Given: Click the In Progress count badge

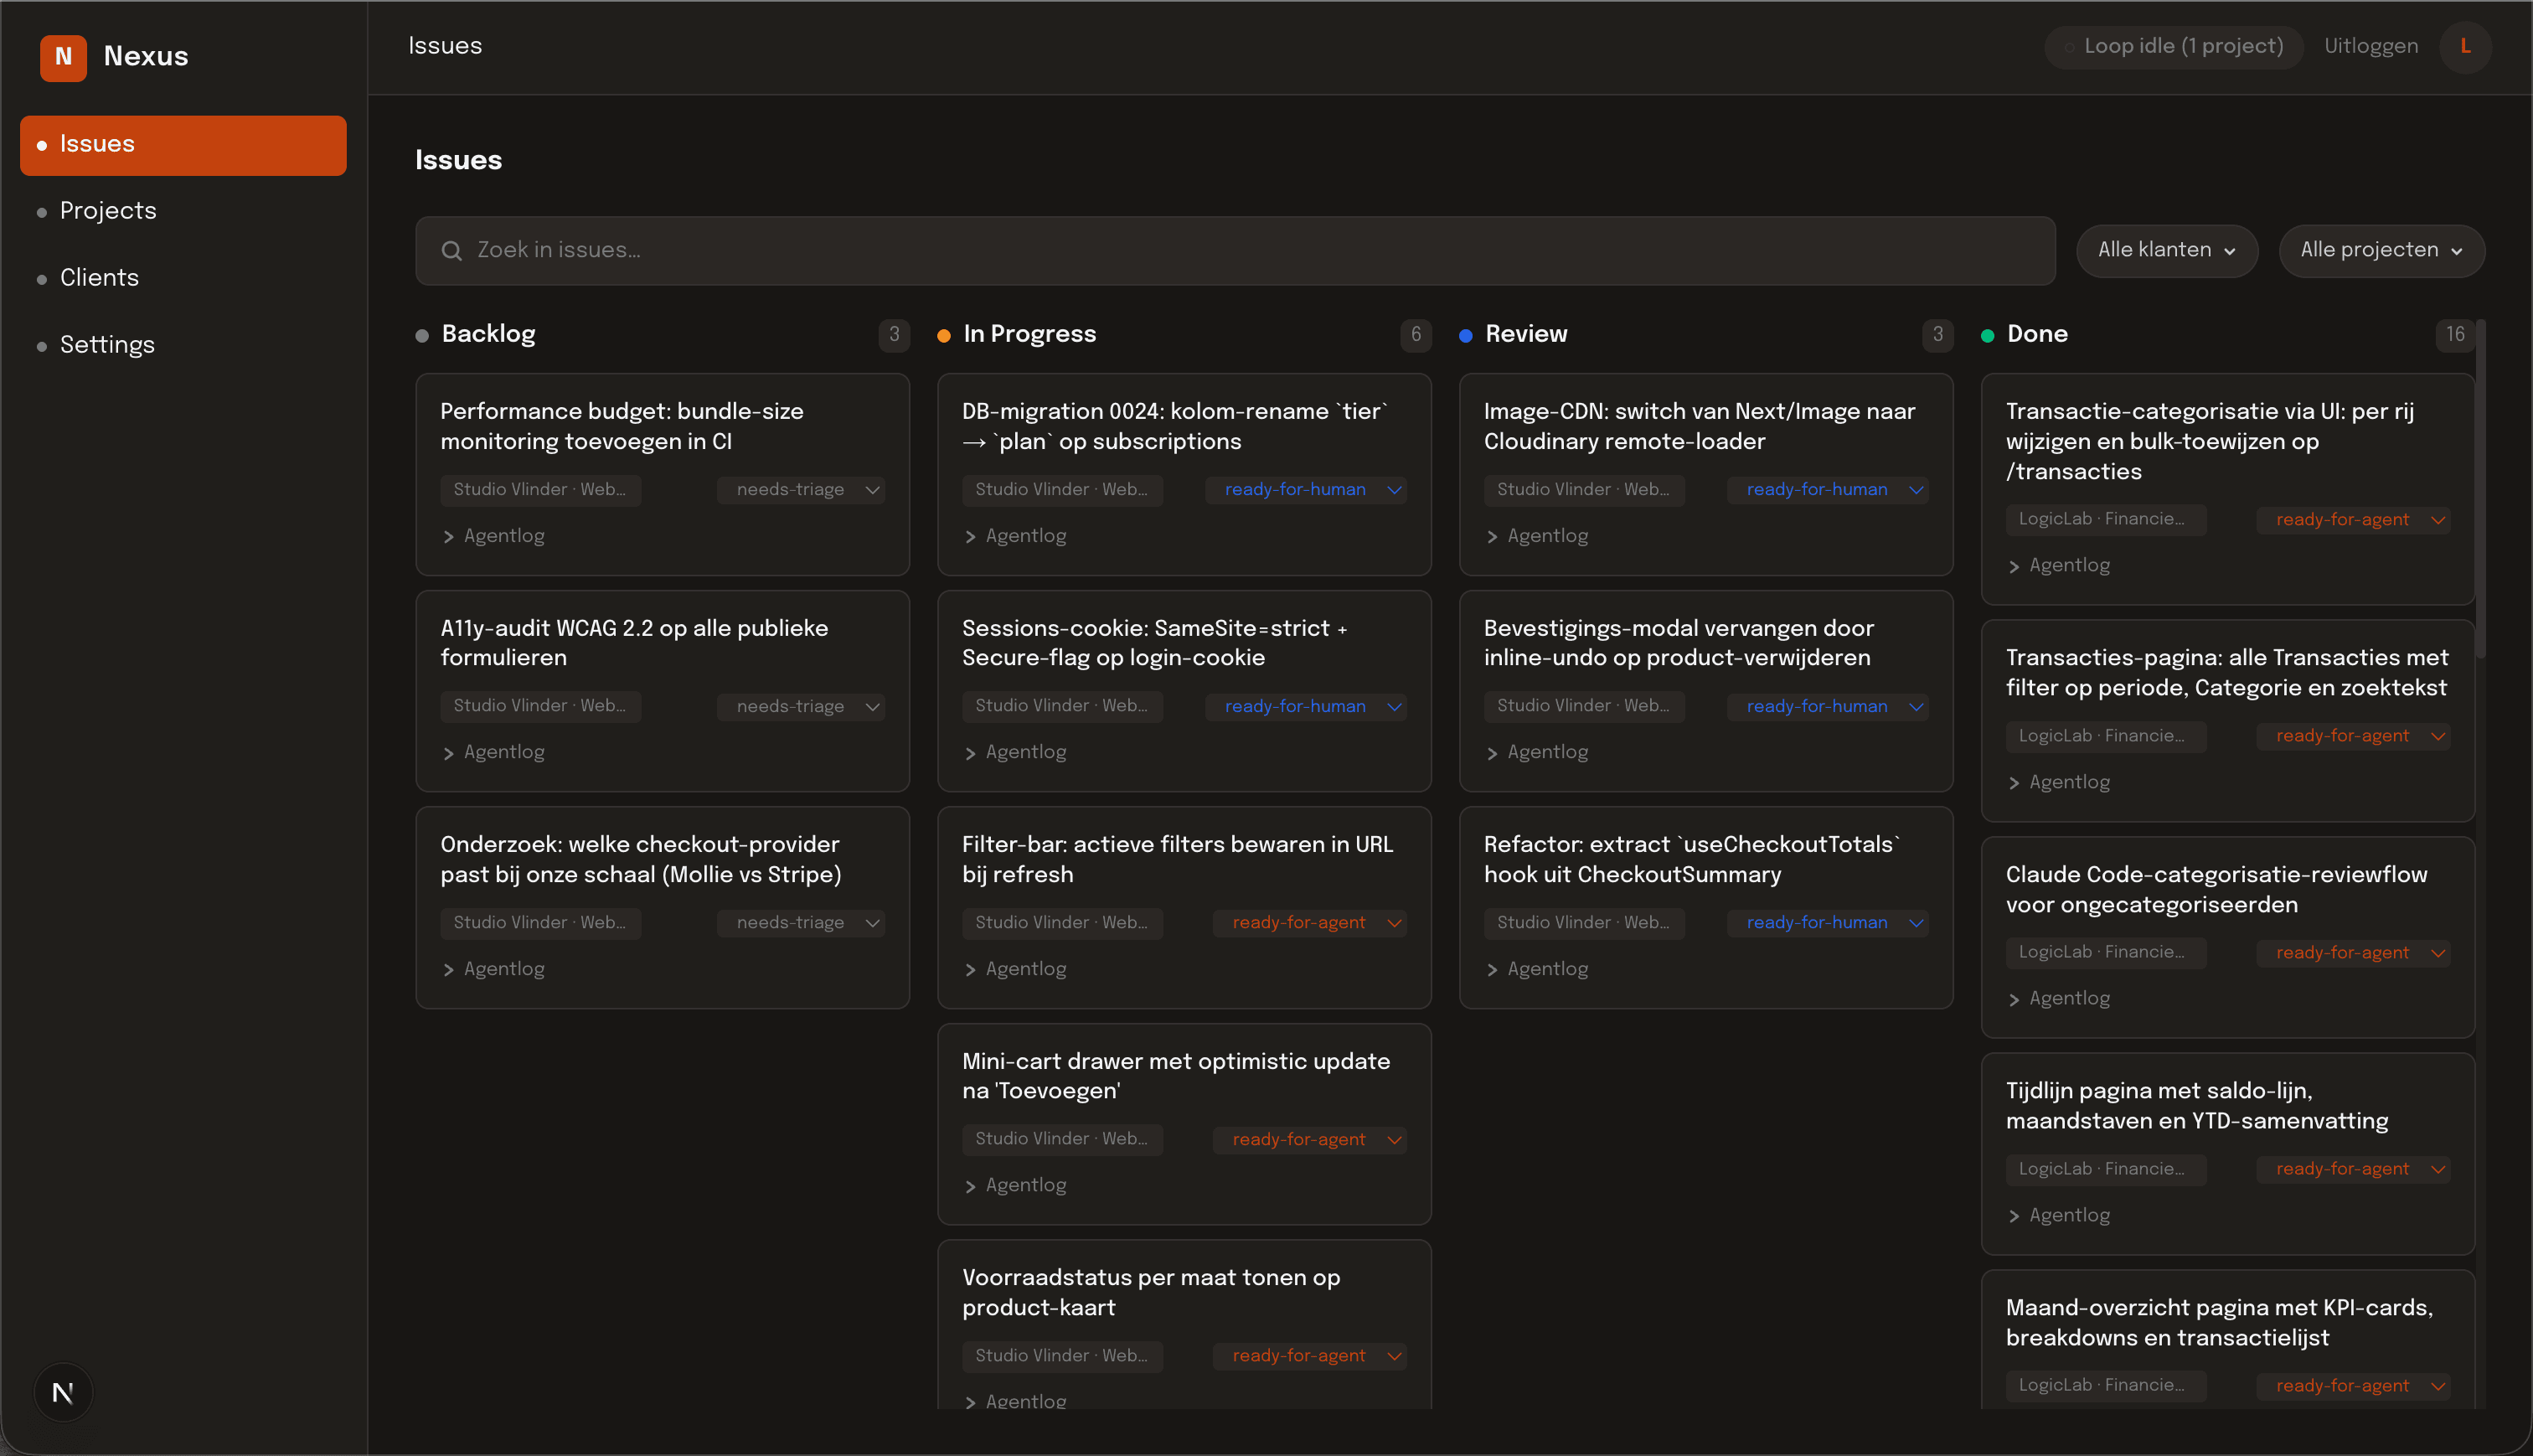Looking at the screenshot, I should coord(1416,335).
